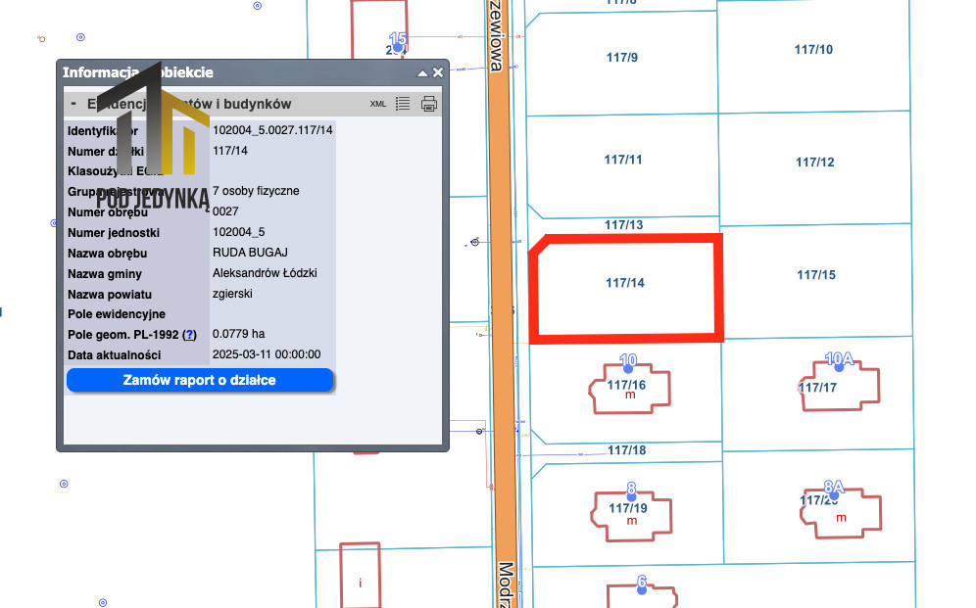Select the area value 0.0779 ha
Viewport: 976px width, 608px height.
click(238, 334)
